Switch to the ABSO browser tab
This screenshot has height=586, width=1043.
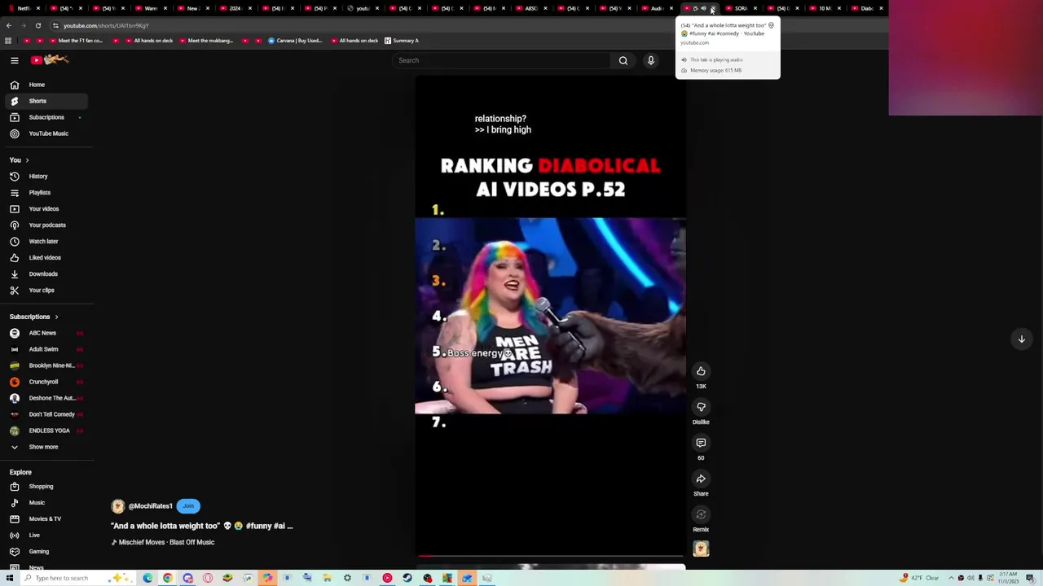pos(530,8)
